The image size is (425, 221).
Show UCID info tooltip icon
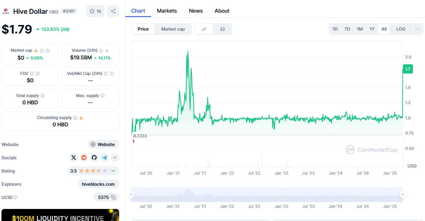click(x=15, y=197)
